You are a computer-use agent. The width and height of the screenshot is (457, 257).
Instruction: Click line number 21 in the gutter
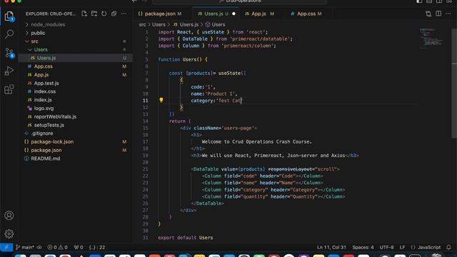[145, 169]
